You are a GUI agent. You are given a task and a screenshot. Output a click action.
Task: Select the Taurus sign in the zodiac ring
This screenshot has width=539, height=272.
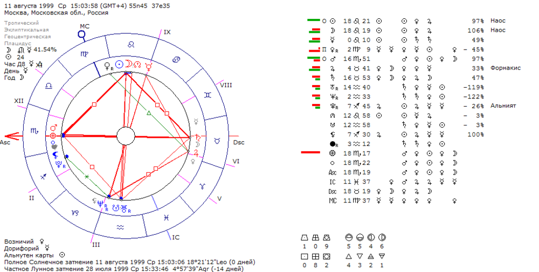pyautogui.click(x=217, y=141)
